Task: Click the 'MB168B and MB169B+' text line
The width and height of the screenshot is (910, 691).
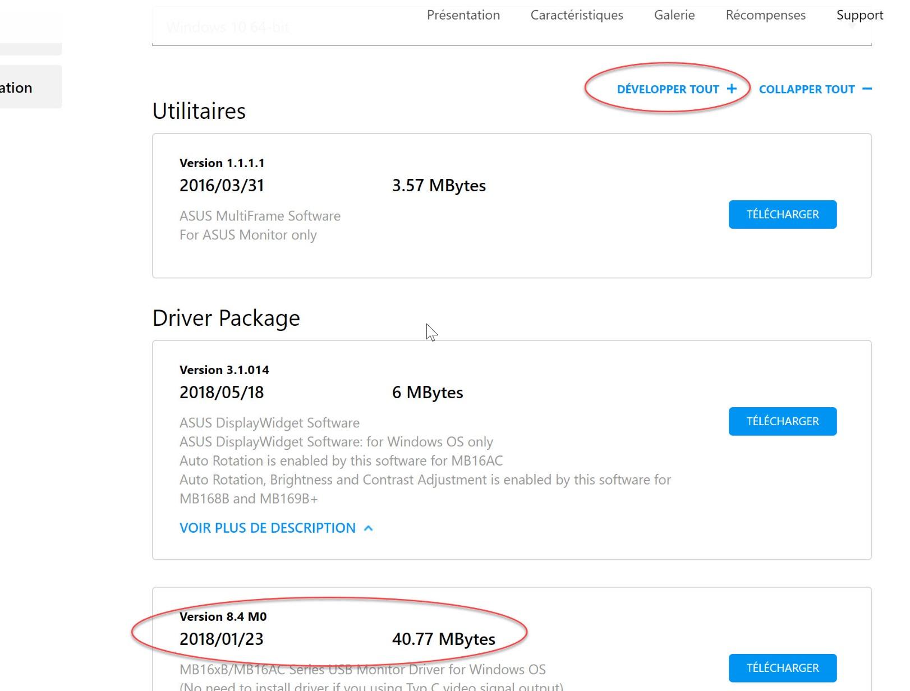Action: pyautogui.click(x=249, y=499)
